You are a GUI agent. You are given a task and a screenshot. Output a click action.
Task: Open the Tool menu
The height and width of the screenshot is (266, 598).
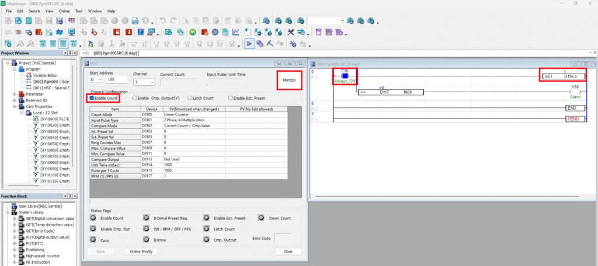point(78,11)
